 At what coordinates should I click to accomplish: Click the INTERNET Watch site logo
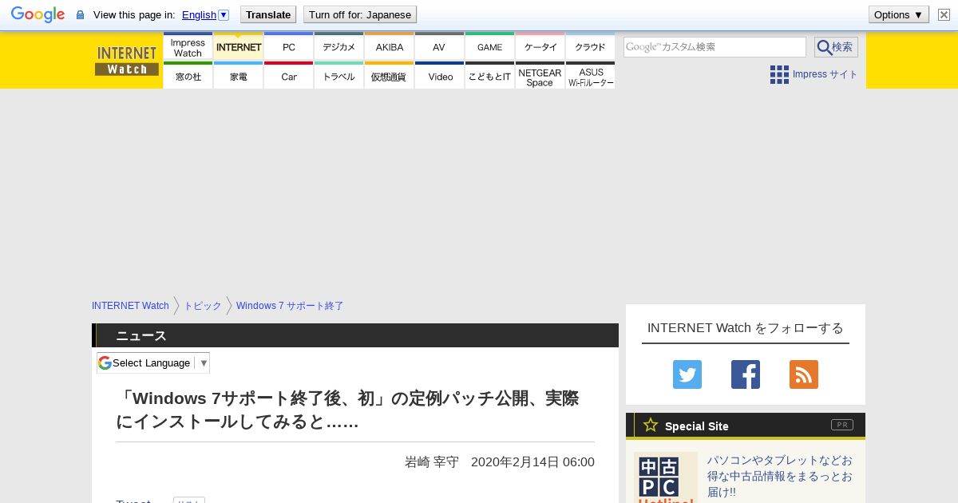click(x=127, y=61)
